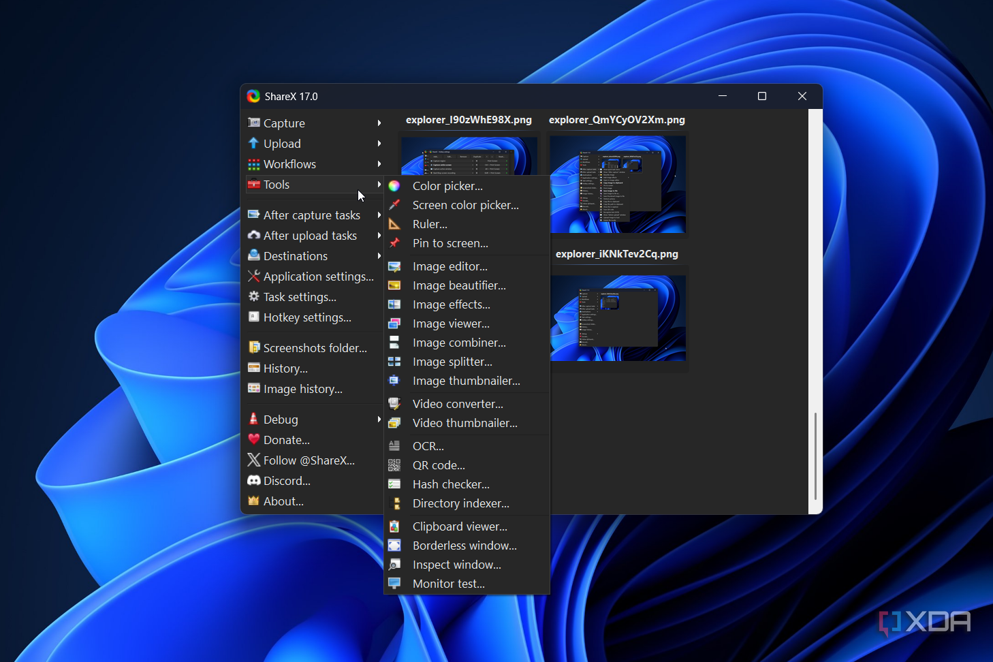Open the Donate page
Screen dimensions: 993x662
click(286, 440)
